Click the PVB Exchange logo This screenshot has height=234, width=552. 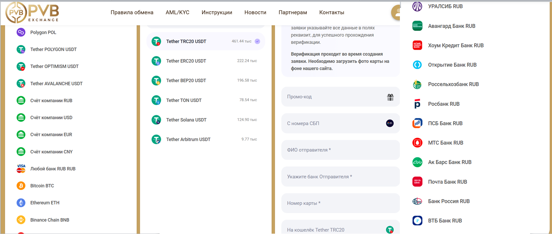coord(32,13)
